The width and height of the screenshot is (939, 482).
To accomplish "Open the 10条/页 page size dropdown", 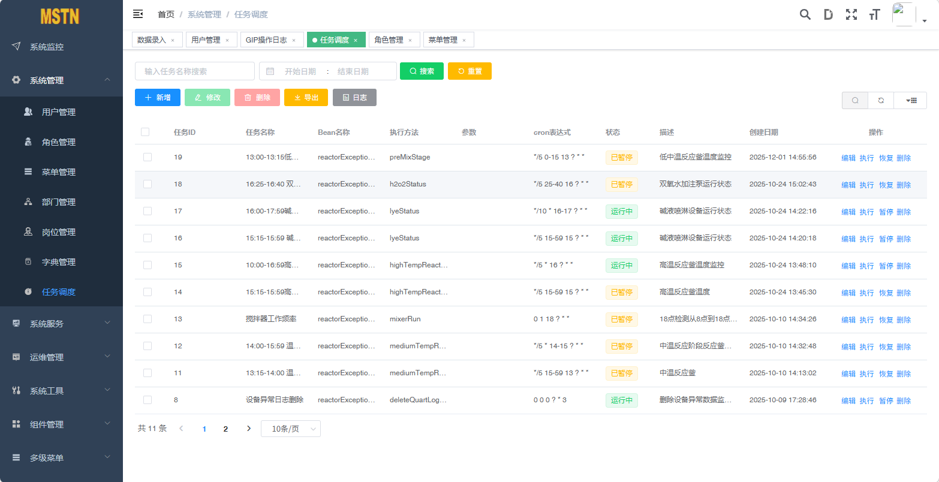I will coord(291,429).
